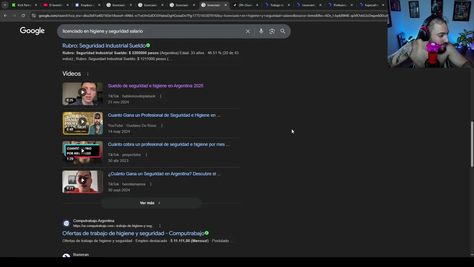Open the Empleos tab
The image size is (474, 267).
pyautogui.click(x=87, y=5)
